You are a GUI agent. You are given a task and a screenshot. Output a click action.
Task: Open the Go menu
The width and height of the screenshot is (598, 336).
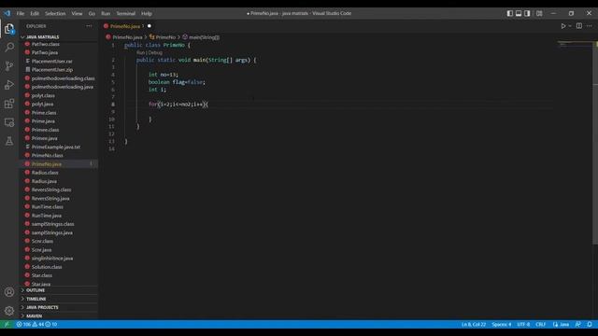92,13
